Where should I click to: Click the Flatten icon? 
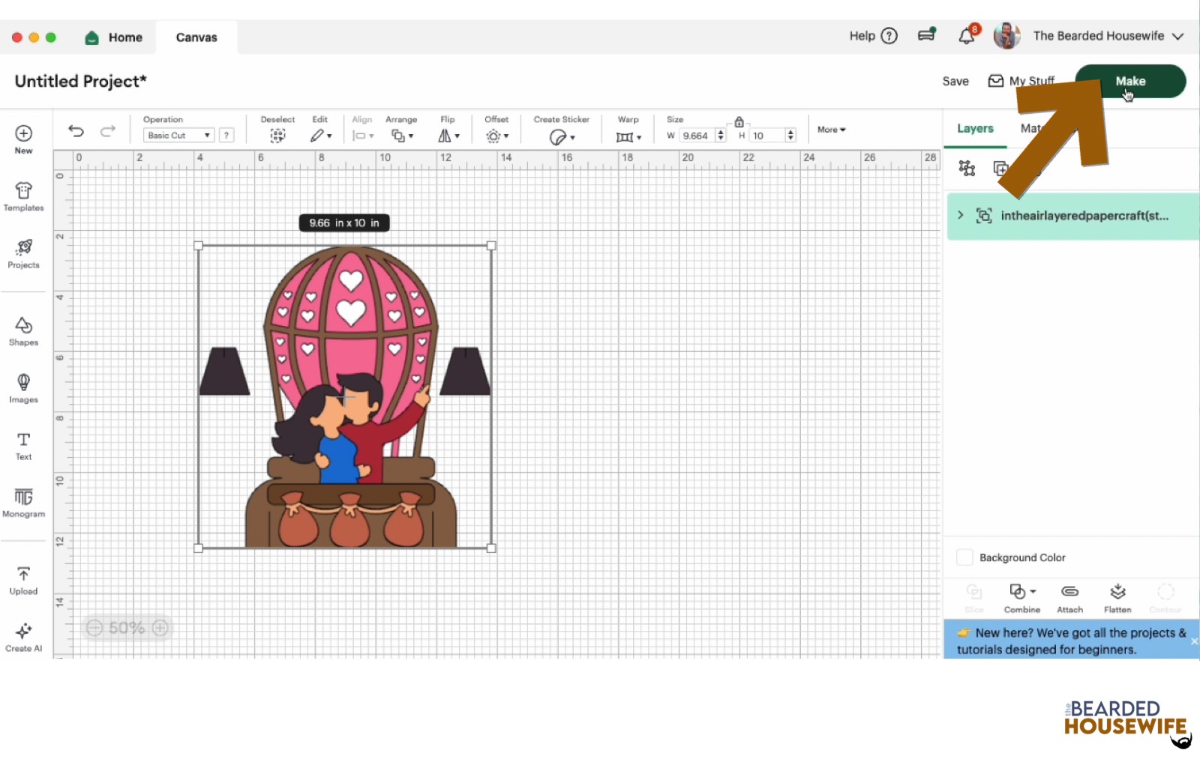click(x=1117, y=597)
